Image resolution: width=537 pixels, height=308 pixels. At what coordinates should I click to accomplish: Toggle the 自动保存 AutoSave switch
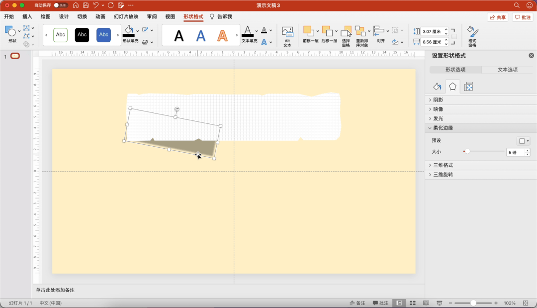[x=60, y=5]
